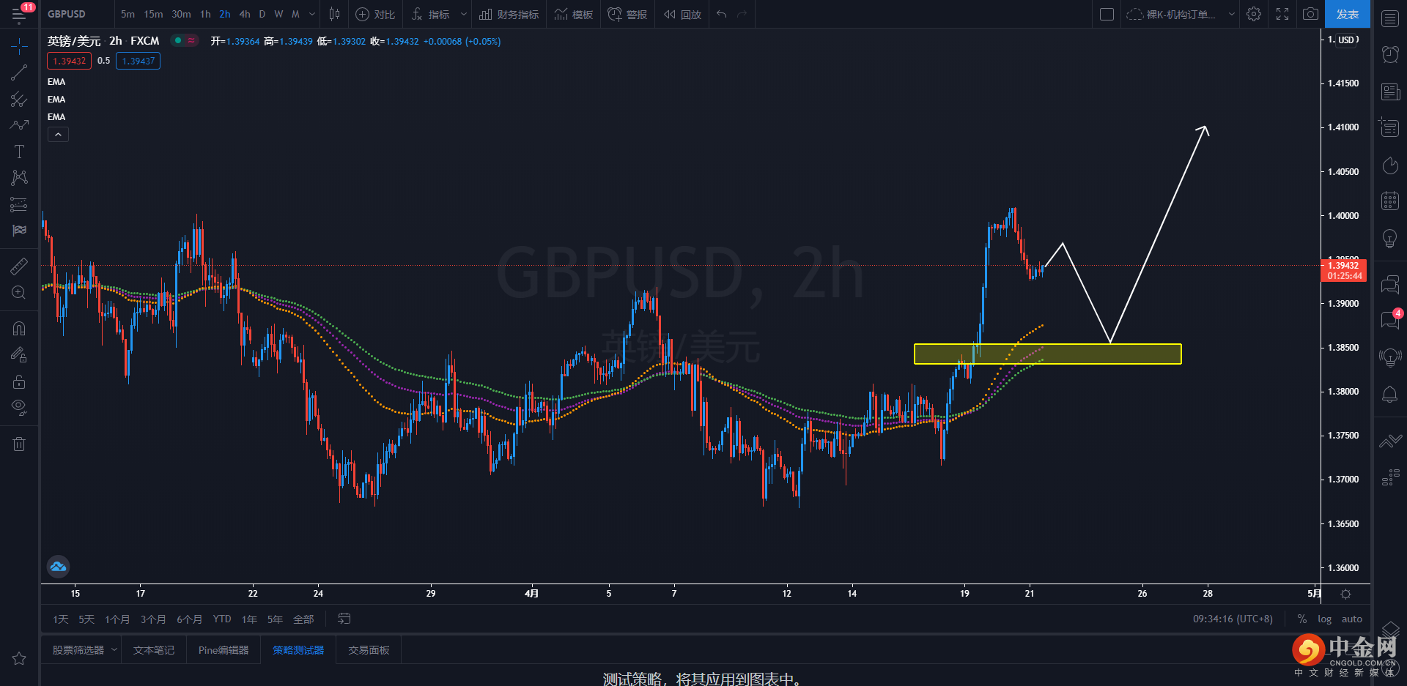
Task: Show the notifications bell panel
Action: click(x=1389, y=395)
